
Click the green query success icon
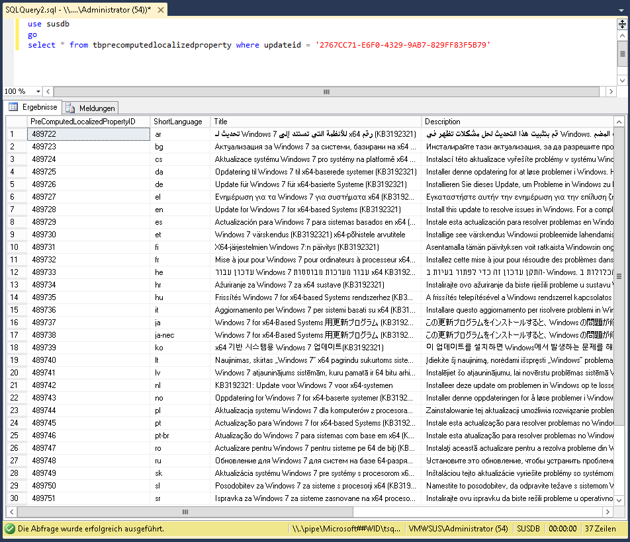coord(10,529)
